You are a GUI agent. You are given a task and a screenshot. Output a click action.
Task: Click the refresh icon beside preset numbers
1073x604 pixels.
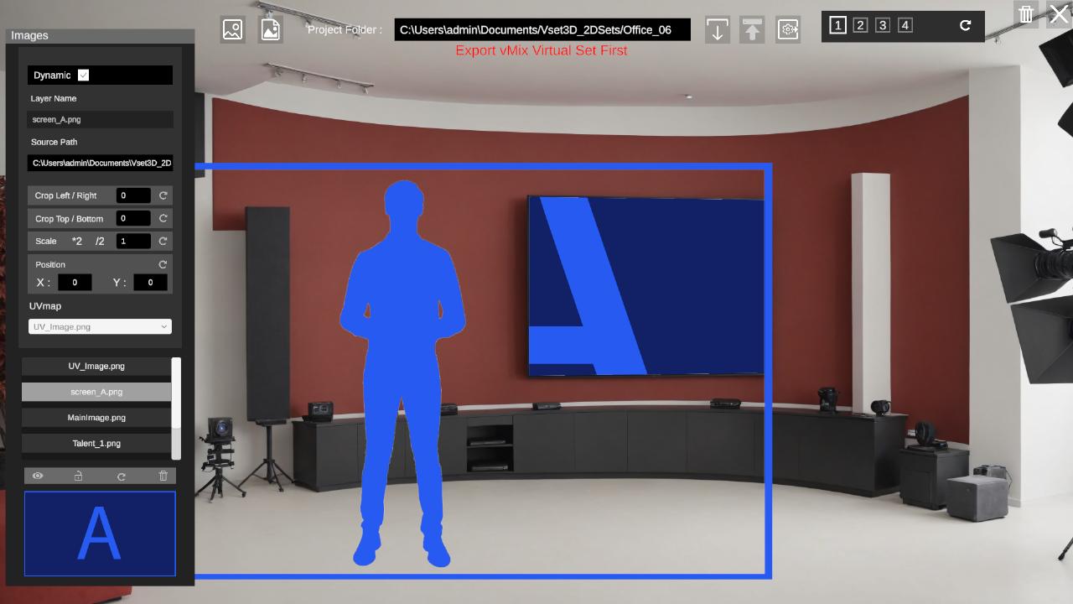(x=965, y=25)
